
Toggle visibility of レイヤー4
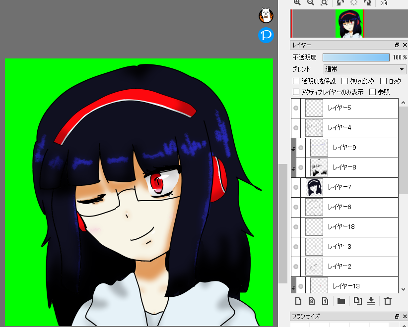coord(296,128)
